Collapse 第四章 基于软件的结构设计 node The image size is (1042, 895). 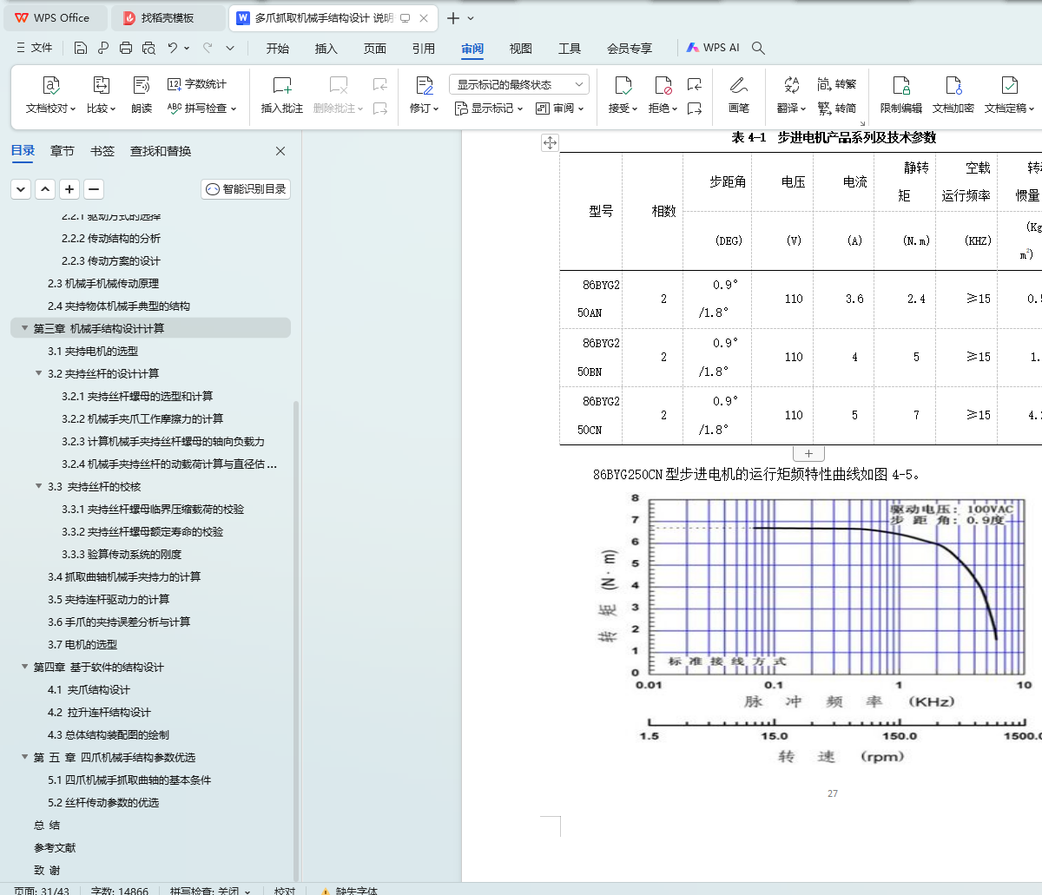click(24, 667)
